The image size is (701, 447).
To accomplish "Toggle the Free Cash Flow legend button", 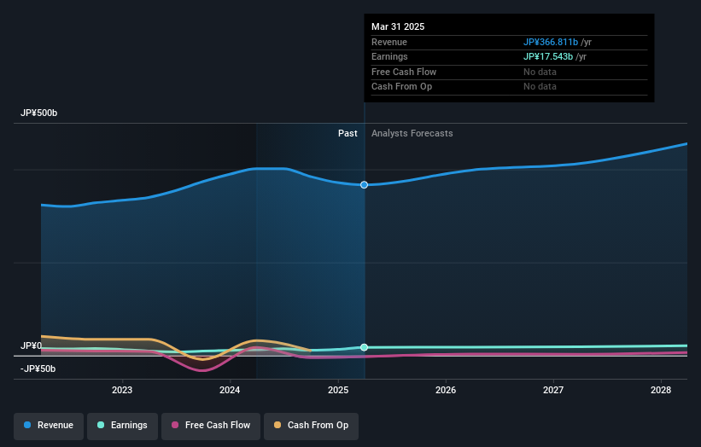I will (x=211, y=425).
